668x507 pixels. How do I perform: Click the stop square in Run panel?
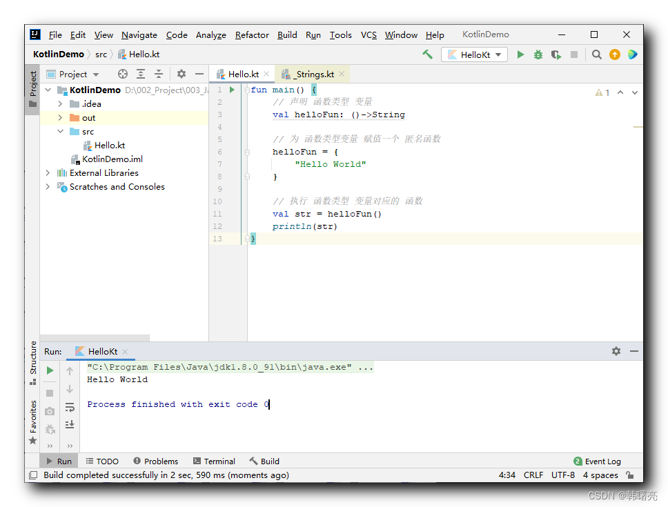[50, 393]
